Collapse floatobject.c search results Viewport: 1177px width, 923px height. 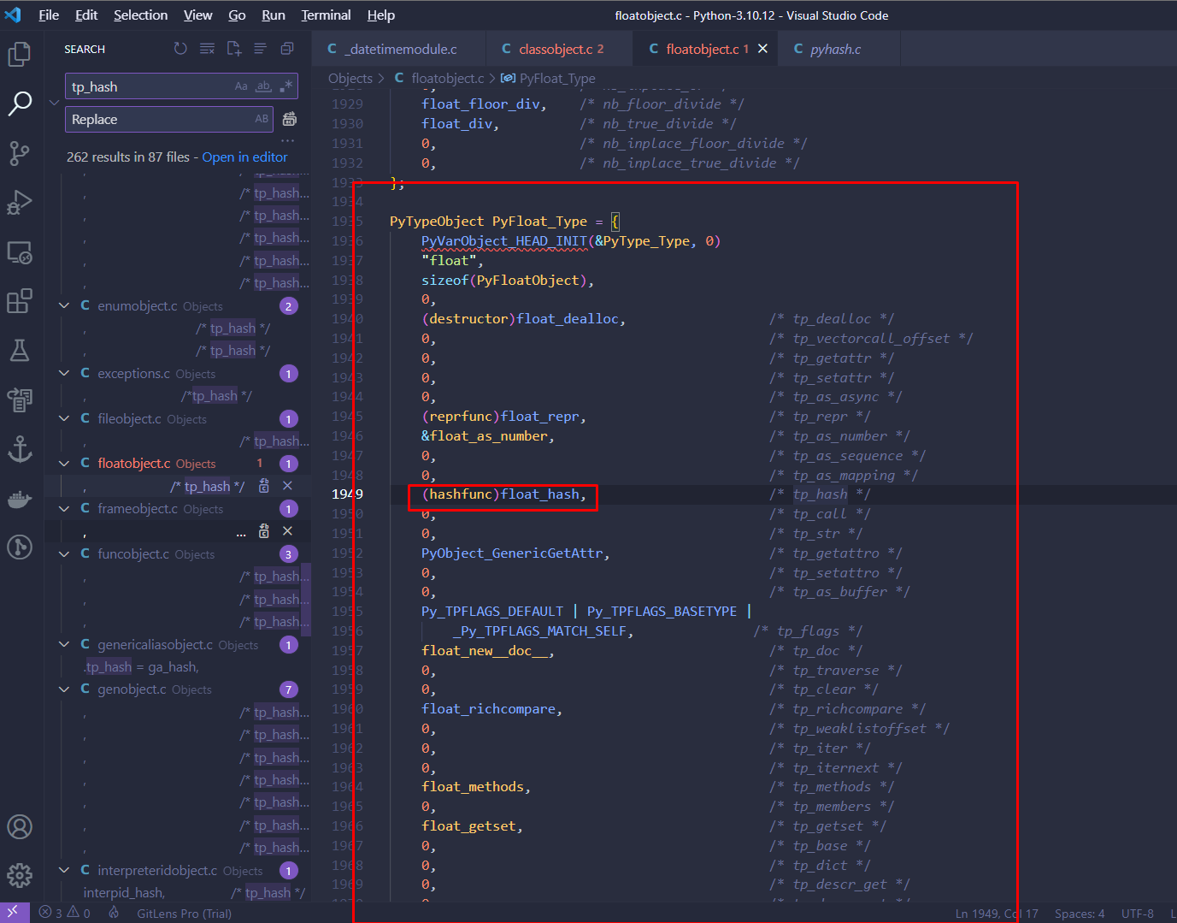64,463
